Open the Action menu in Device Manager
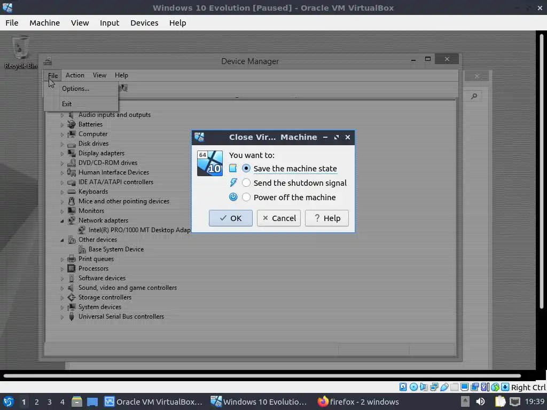The width and height of the screenshot is (547, 410). (x=75, y=75)
